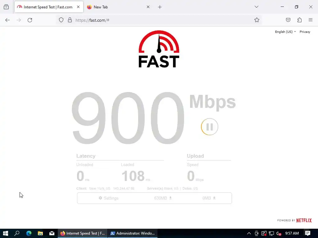Open the Extensions puzzle icon
Image resolution: width=318 pixels, height=238 pixels.
click(299, 20)
